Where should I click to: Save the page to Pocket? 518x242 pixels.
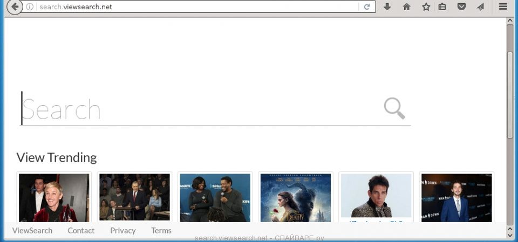461,7
